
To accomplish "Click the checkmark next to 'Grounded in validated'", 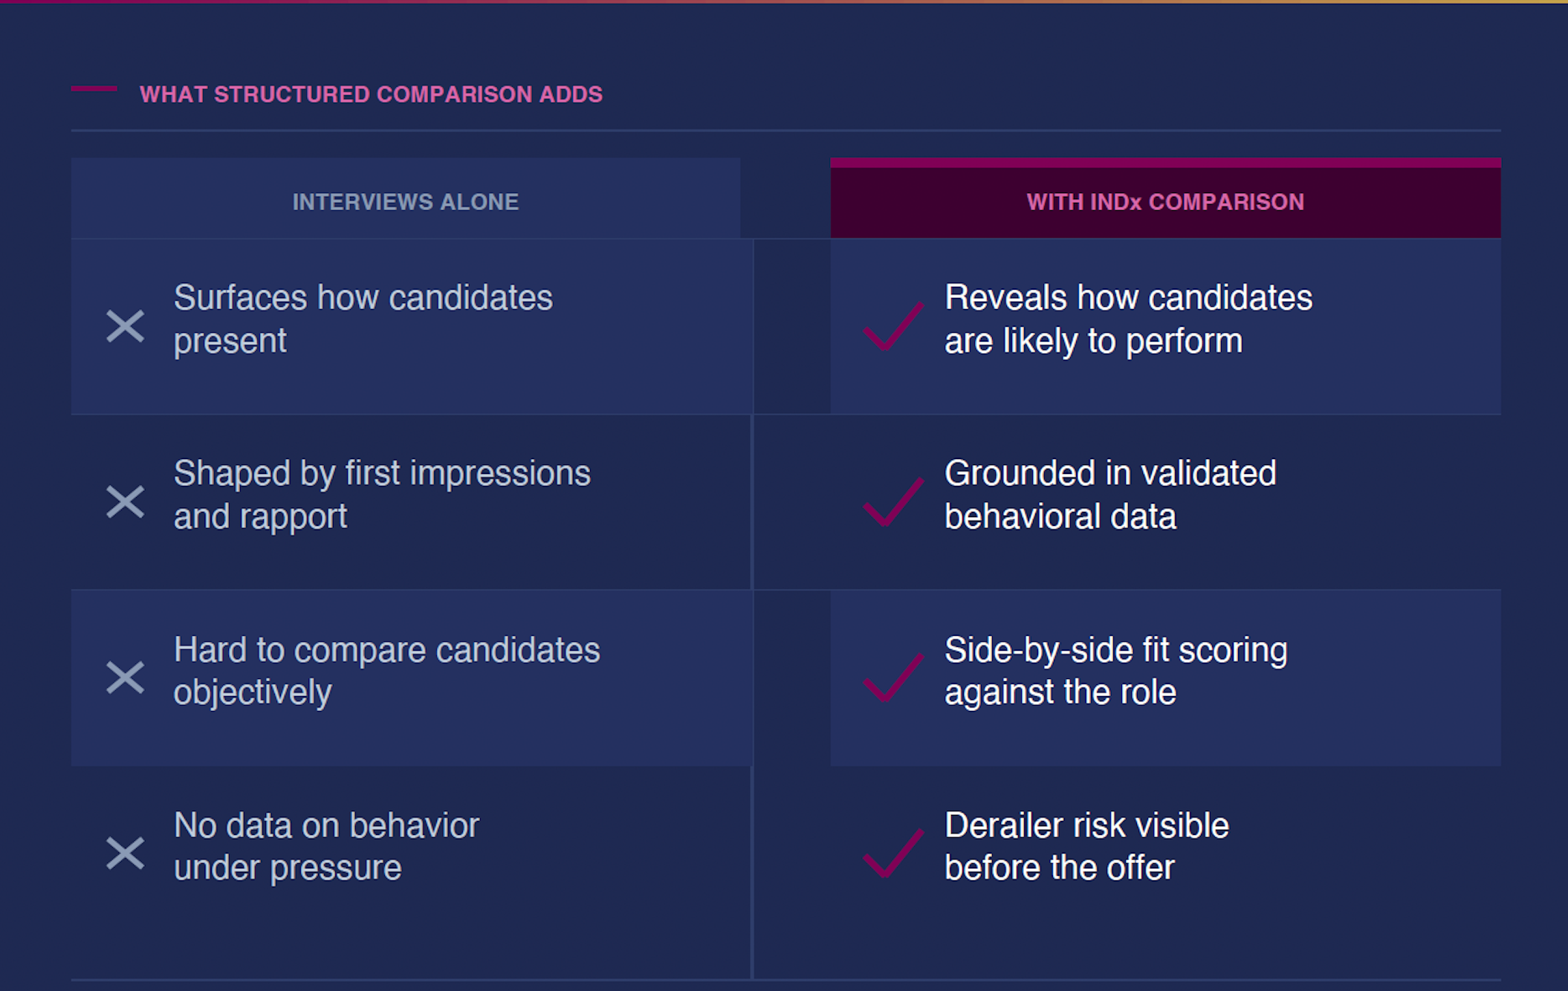I will click(x=892, y=501).
